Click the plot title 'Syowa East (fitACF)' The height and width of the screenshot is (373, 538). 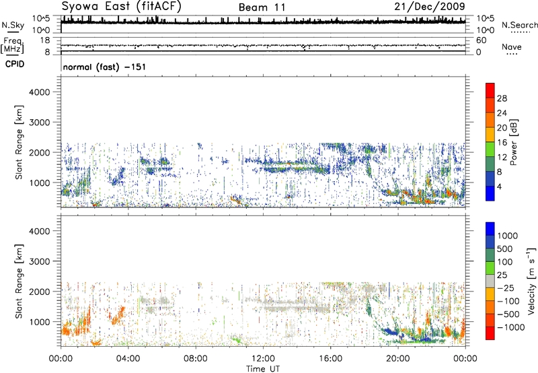[x=121, y=6]
